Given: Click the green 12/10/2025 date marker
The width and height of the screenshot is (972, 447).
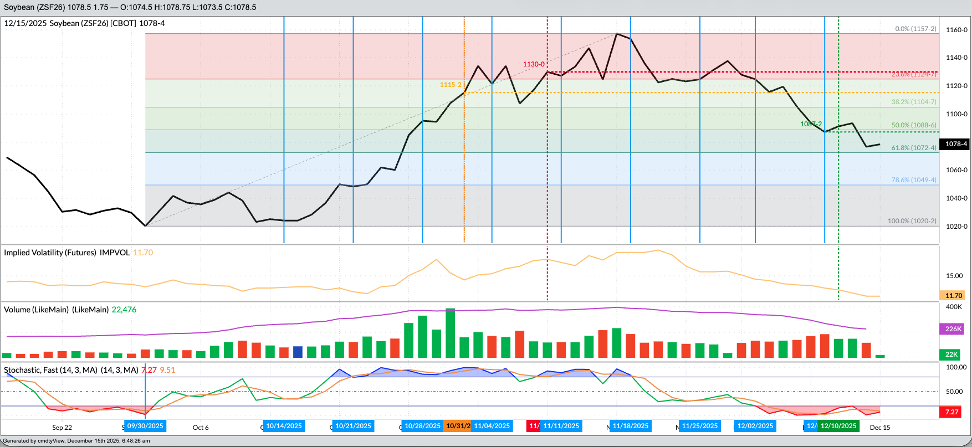Looking at the screenshot, I should click(838, 426).
